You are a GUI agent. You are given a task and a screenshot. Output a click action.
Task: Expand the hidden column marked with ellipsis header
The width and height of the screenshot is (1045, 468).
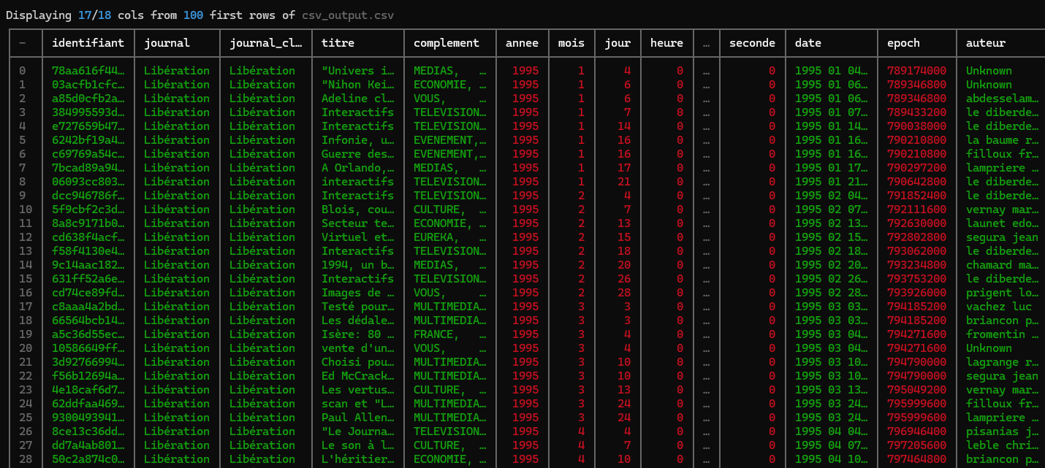pyautogui.click(x=706, y=43)
